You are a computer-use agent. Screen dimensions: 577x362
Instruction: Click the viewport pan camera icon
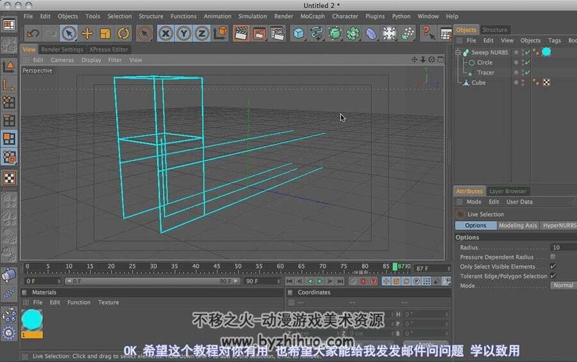tap(414, 60)
